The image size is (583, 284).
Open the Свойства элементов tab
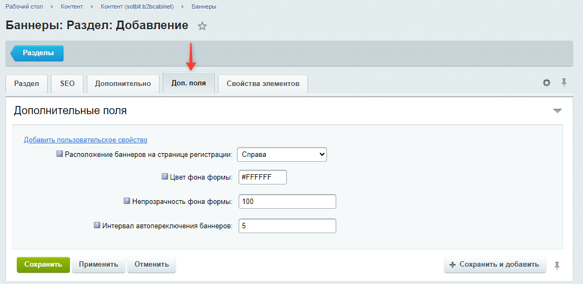[x=263, y=83]
